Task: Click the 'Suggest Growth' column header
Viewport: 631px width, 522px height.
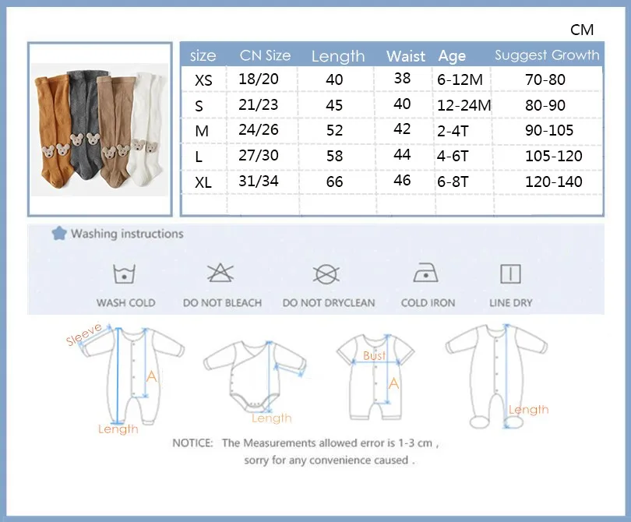Action: tap(547, 55)
